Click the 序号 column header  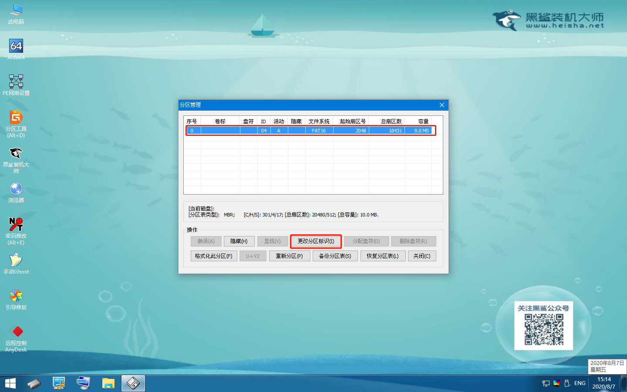[x=192, y=121]
